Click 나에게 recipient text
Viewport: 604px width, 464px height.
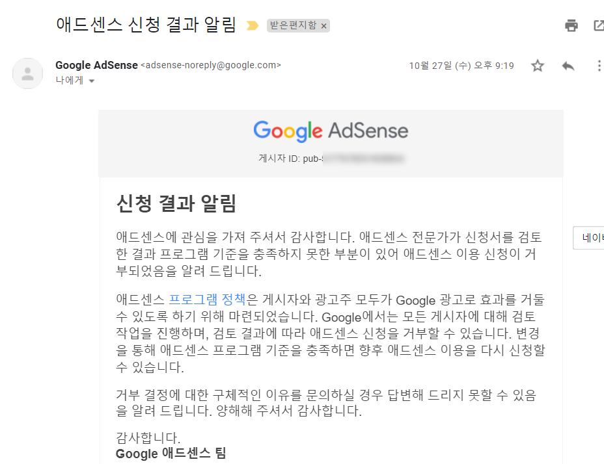(x=70, y=80)
